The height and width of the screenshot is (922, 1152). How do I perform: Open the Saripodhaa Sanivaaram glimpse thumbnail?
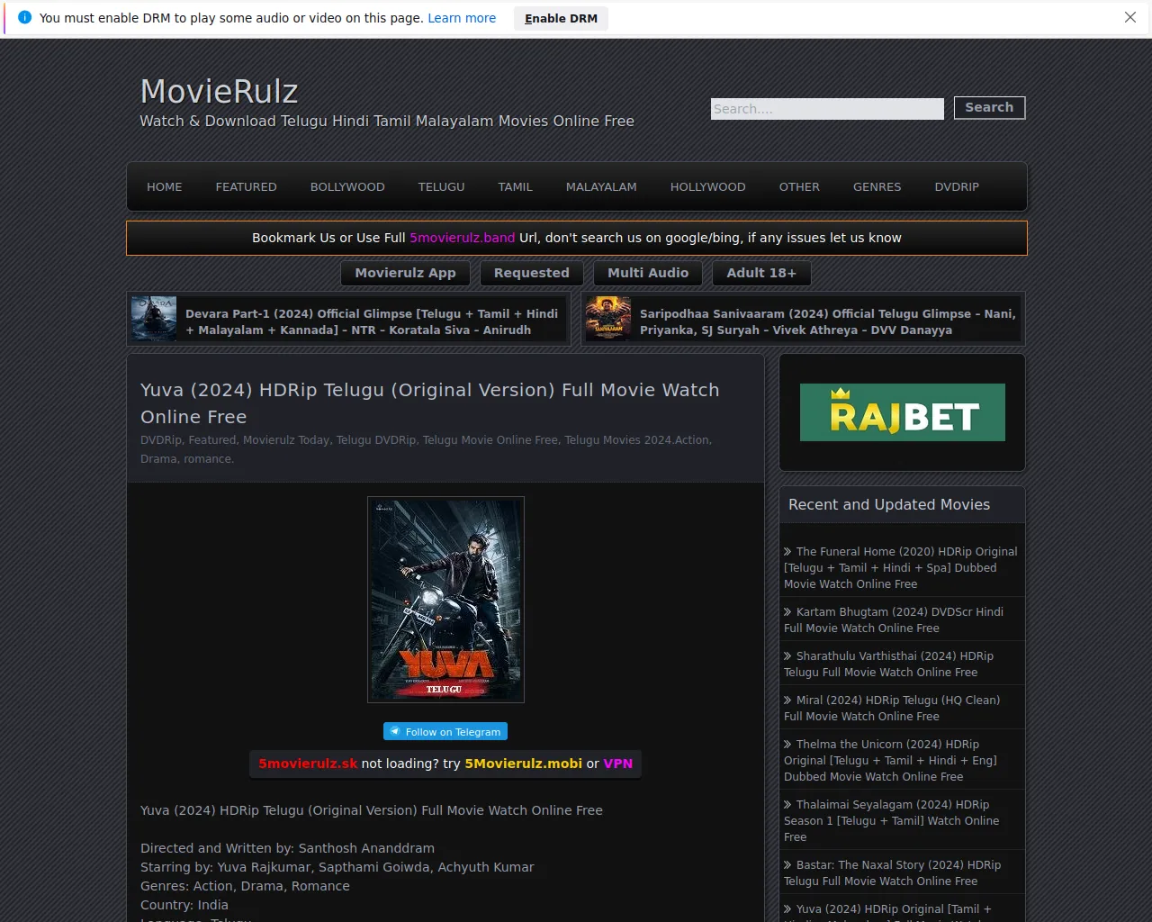[608, 319]
